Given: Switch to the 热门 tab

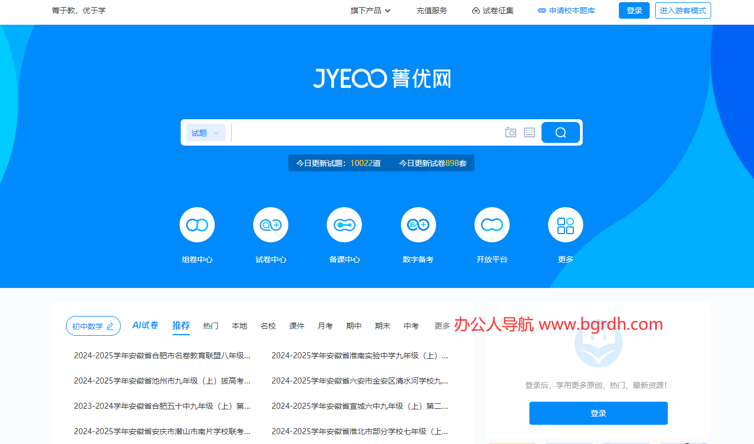Looking at the screenshot, I should pyautogui.click(x=211, y=326).
